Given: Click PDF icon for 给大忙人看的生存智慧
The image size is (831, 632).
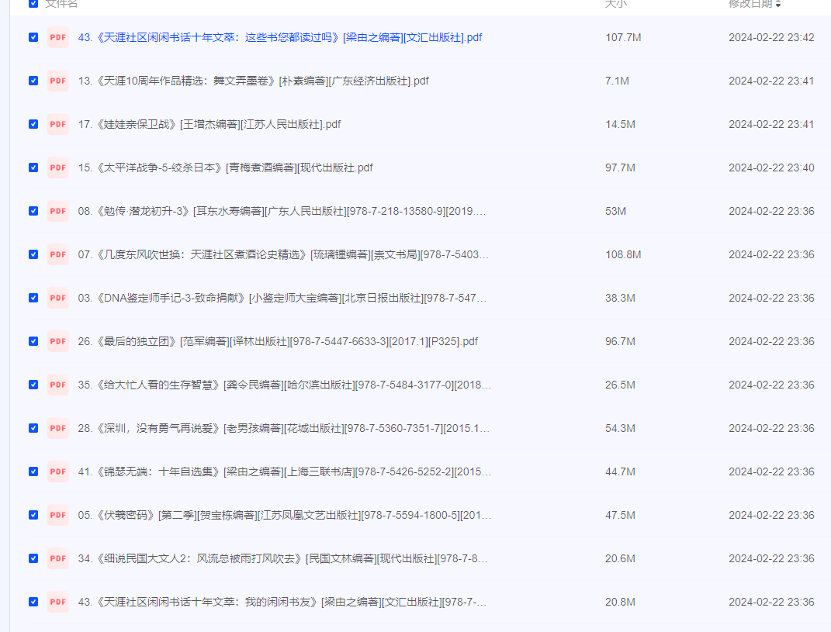Looking at the screenshot, I should point(58,385).
